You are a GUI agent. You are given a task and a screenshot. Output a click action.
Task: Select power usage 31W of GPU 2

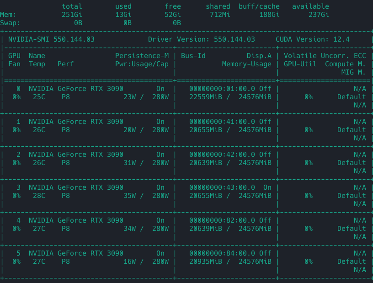[130, 163]
